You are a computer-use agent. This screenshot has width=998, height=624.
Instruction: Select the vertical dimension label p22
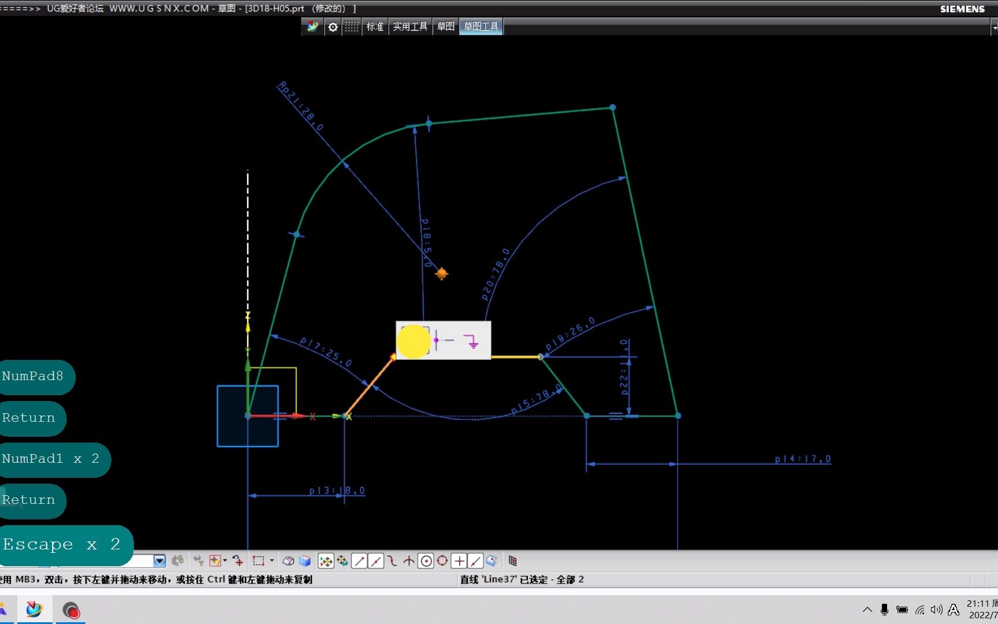[x=624, y=367]
